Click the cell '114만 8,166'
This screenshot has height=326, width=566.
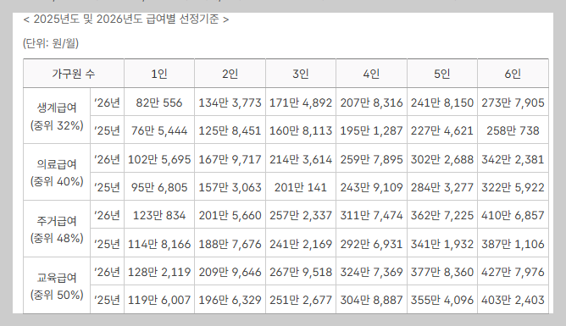[159, 244]
